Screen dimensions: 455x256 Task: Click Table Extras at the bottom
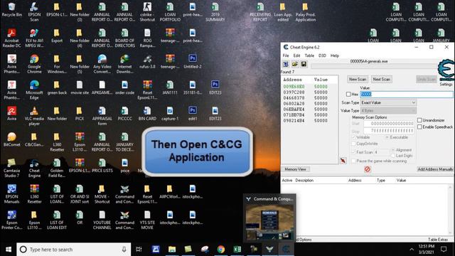pos(438,240)
